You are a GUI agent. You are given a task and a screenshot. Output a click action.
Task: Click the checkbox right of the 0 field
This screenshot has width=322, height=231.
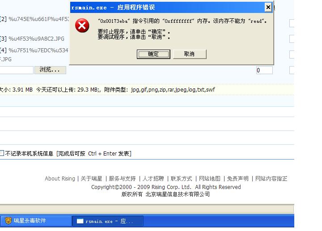[292, 70]
